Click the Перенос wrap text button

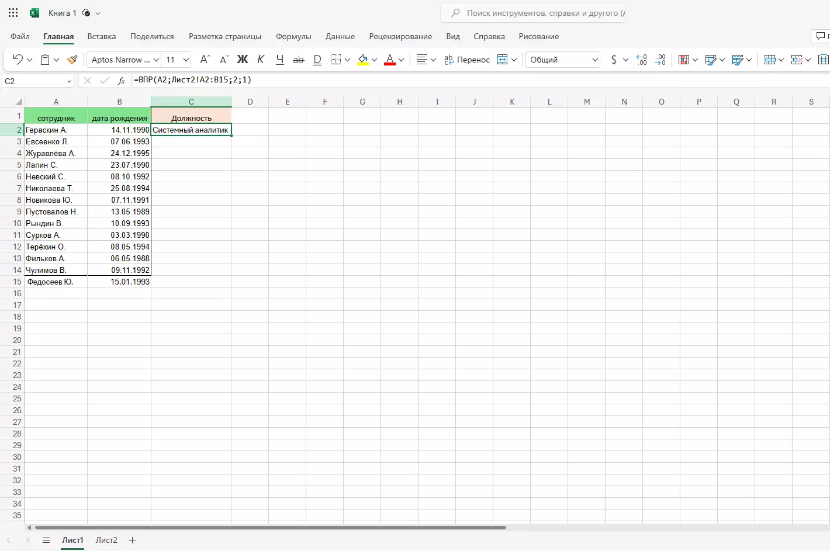(466, 60)
